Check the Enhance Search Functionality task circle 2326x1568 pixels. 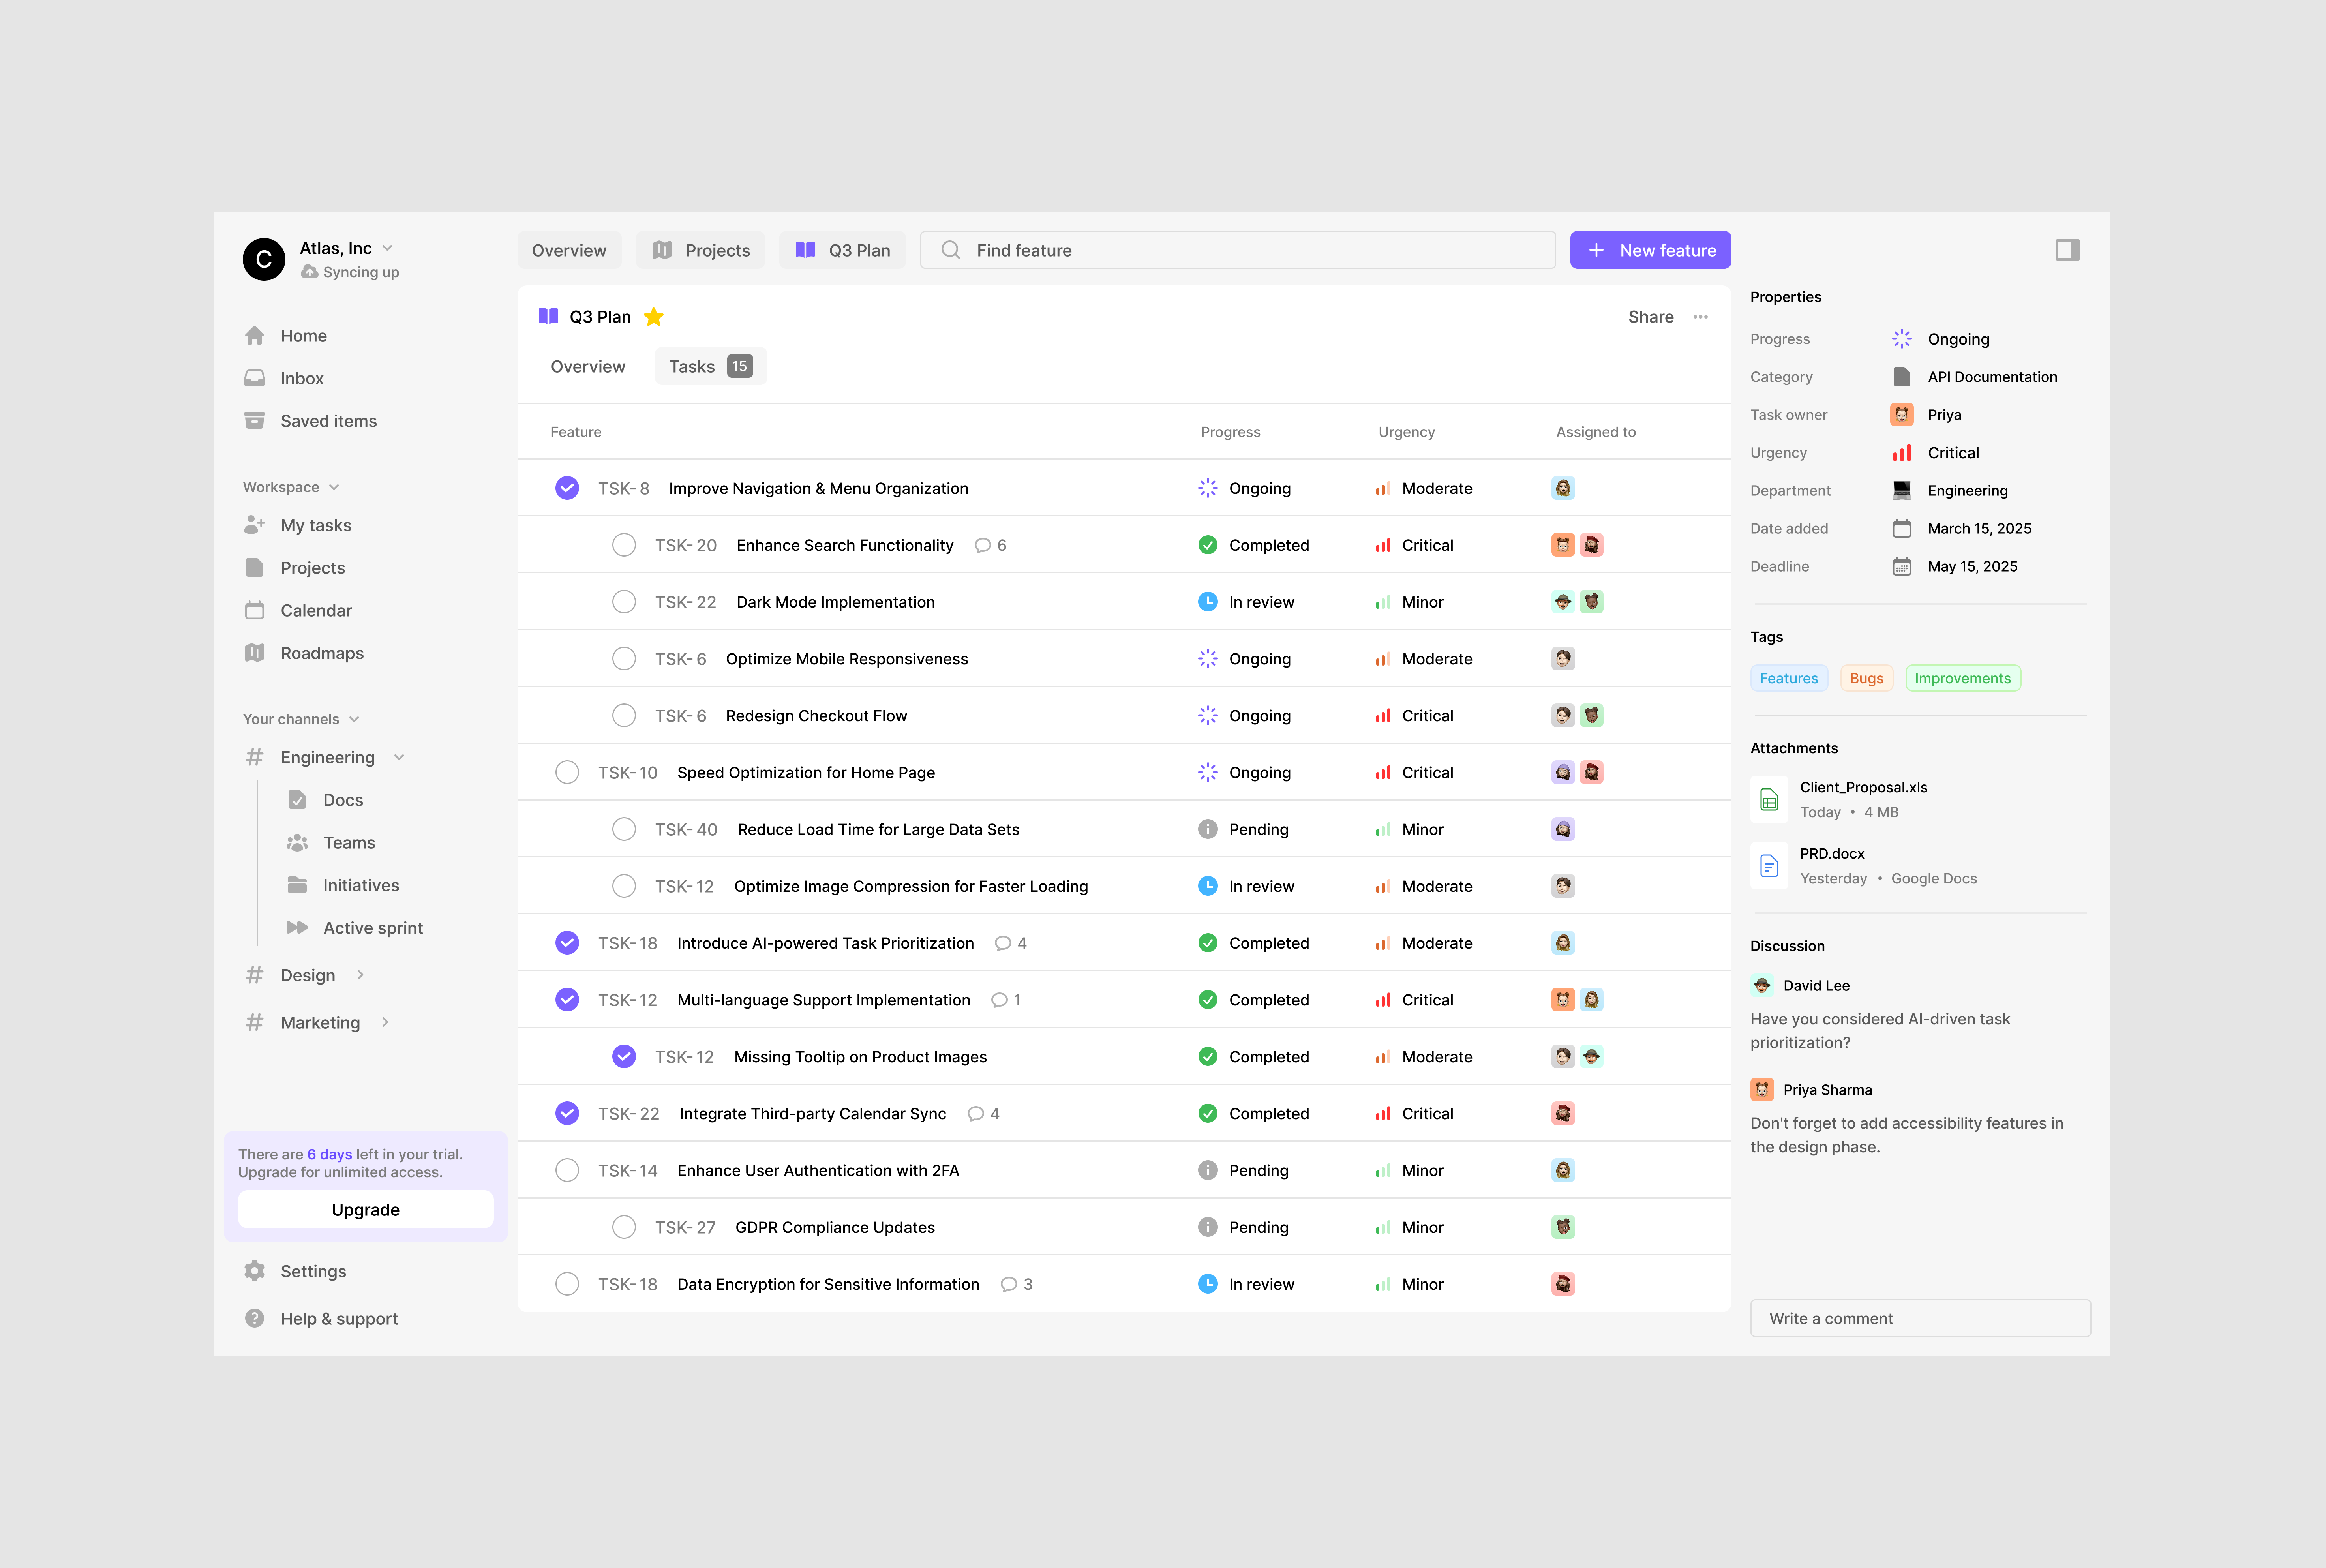624,545
